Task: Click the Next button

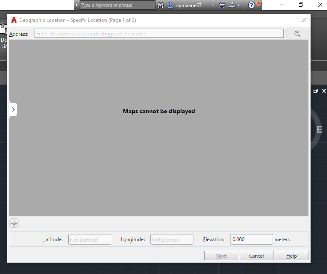Action: (x=221, y=255)
